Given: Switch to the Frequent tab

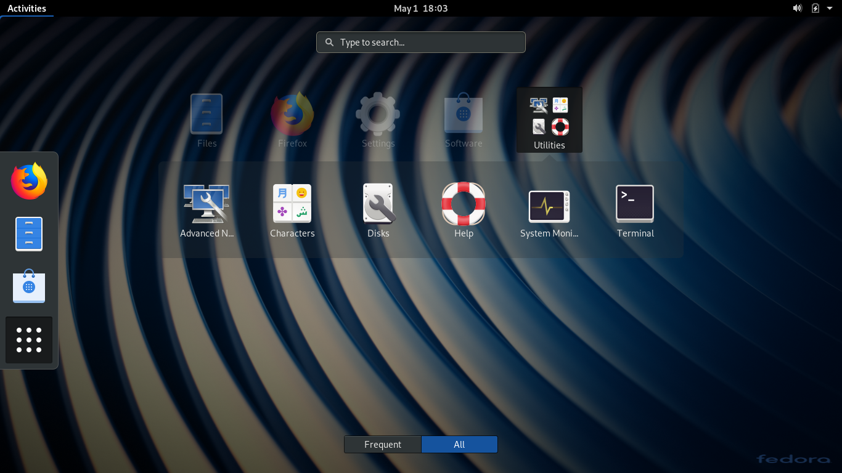Looking at the screenshot, I should (x=383, y=445).
